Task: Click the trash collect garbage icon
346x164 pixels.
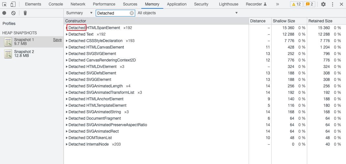Action: [x=25, y=13]
